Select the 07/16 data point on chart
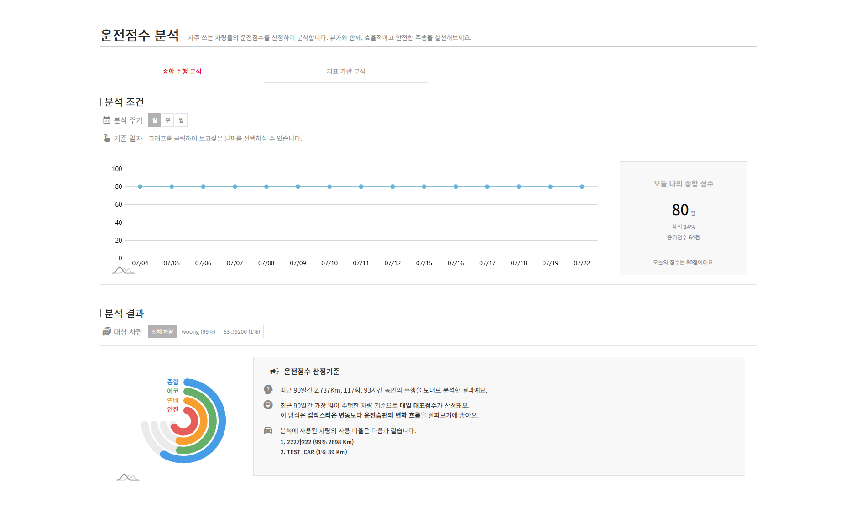The height and width of the screenshot is (517, 856). [456, 186]
